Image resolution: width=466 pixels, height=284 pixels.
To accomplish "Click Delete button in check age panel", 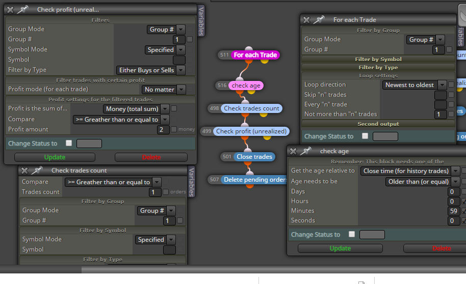I will click(434, 248).
